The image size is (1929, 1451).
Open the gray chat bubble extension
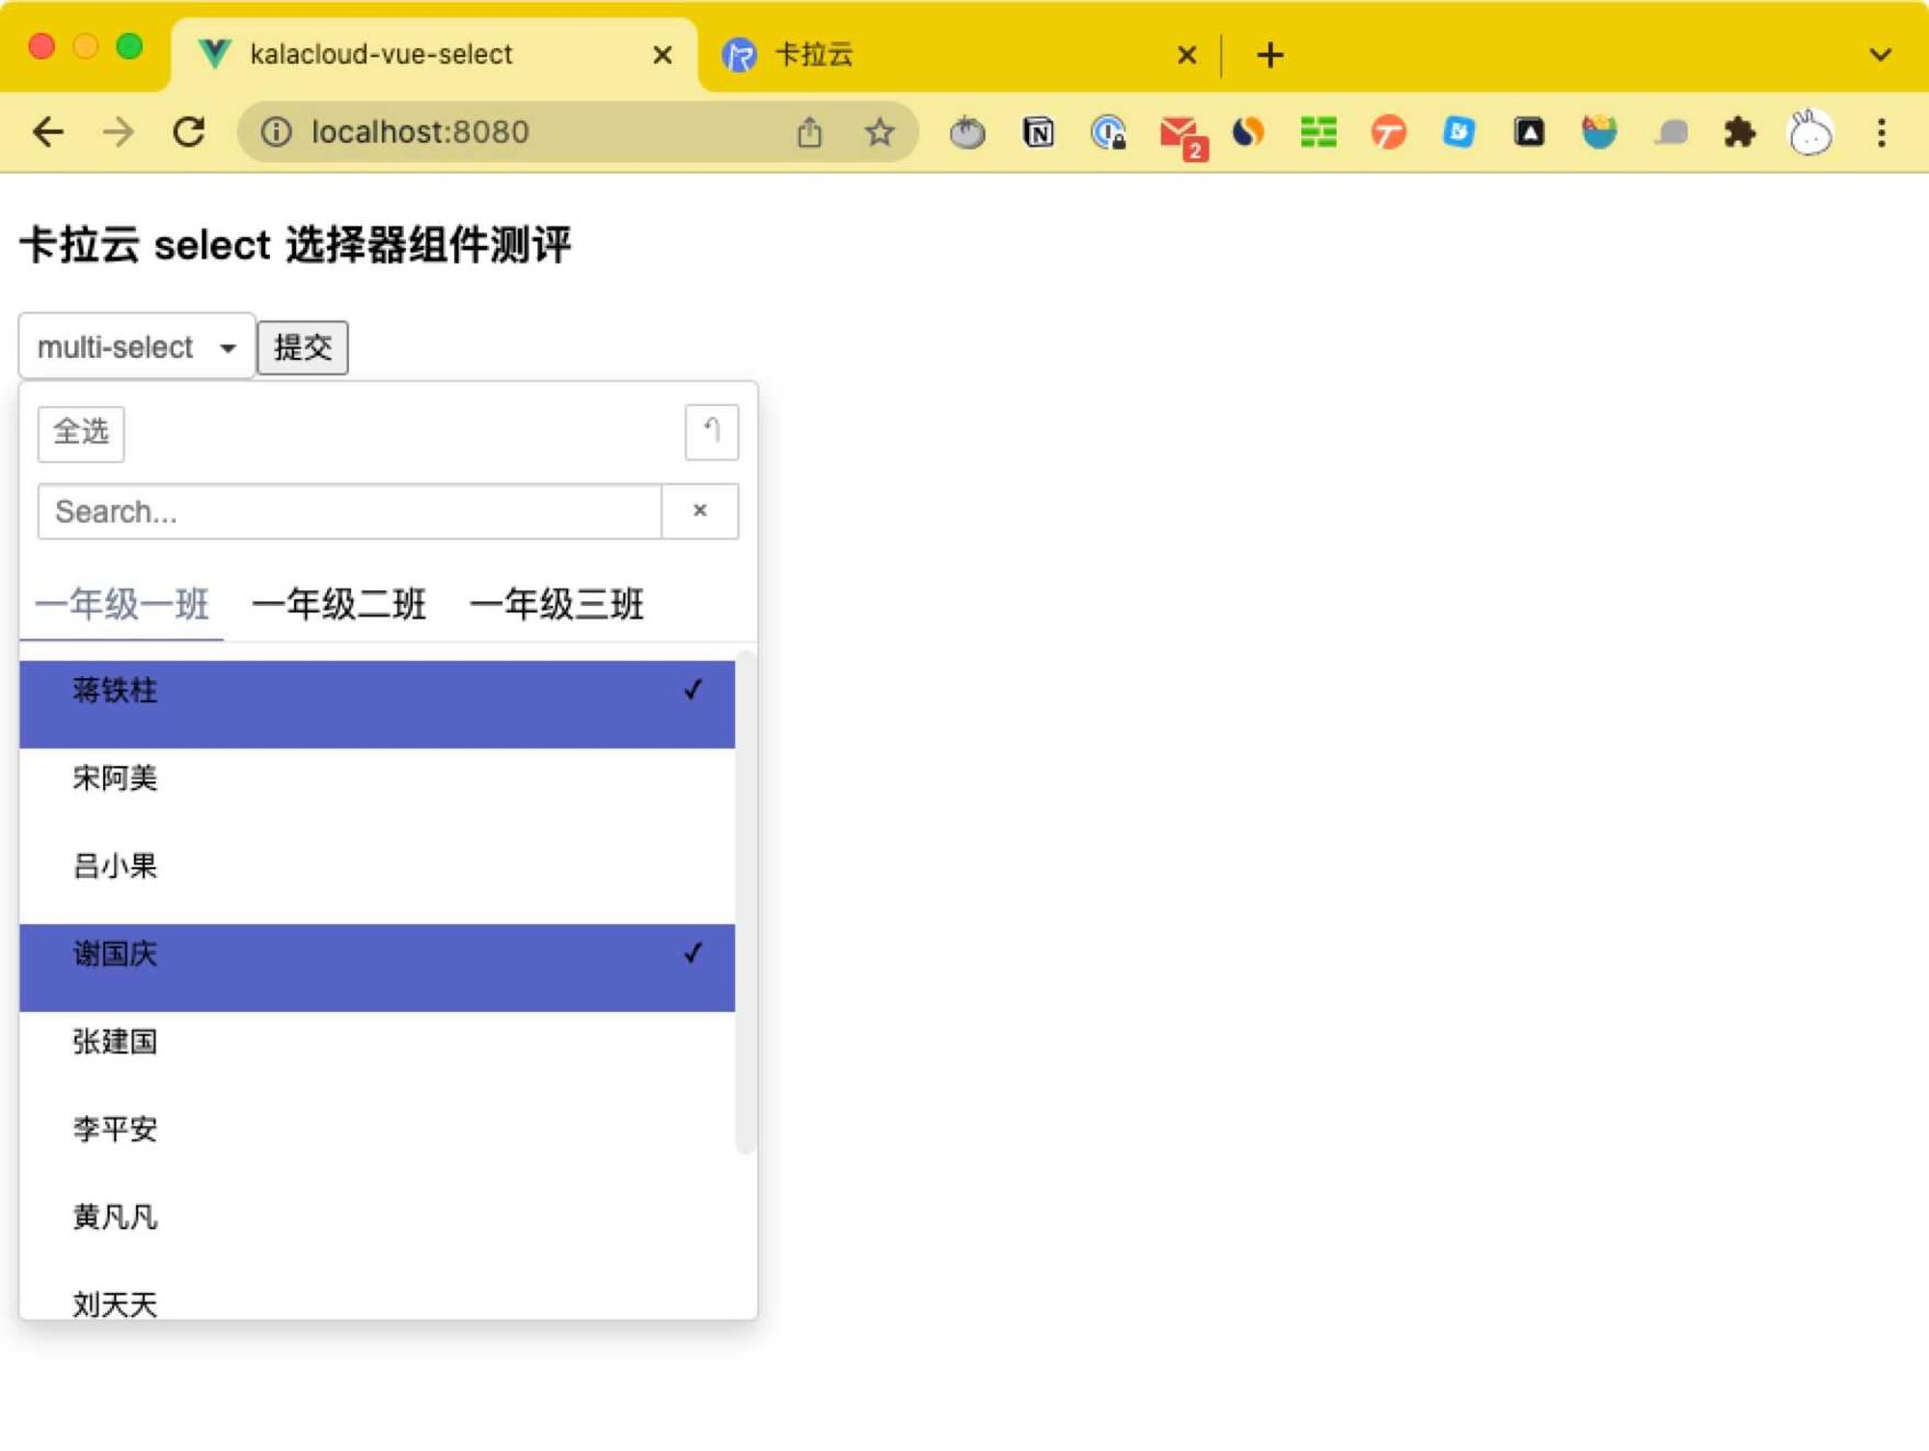1671,132
